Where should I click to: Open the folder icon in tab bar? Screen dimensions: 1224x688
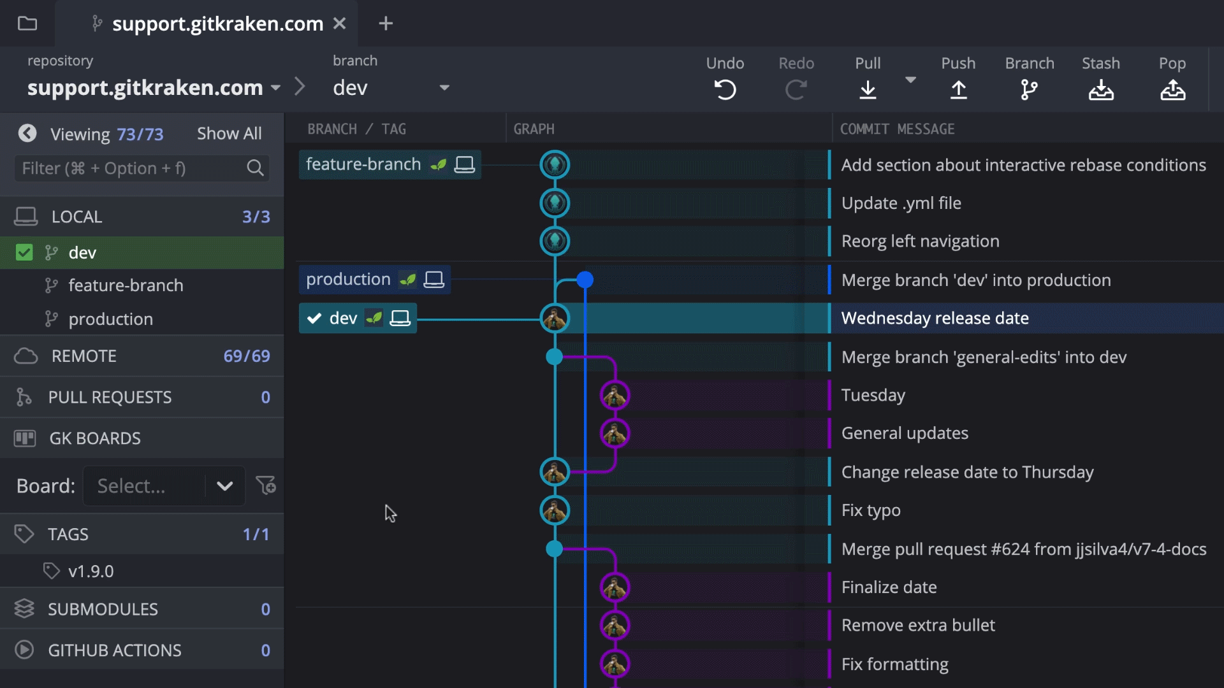click(x=27, y=24)
